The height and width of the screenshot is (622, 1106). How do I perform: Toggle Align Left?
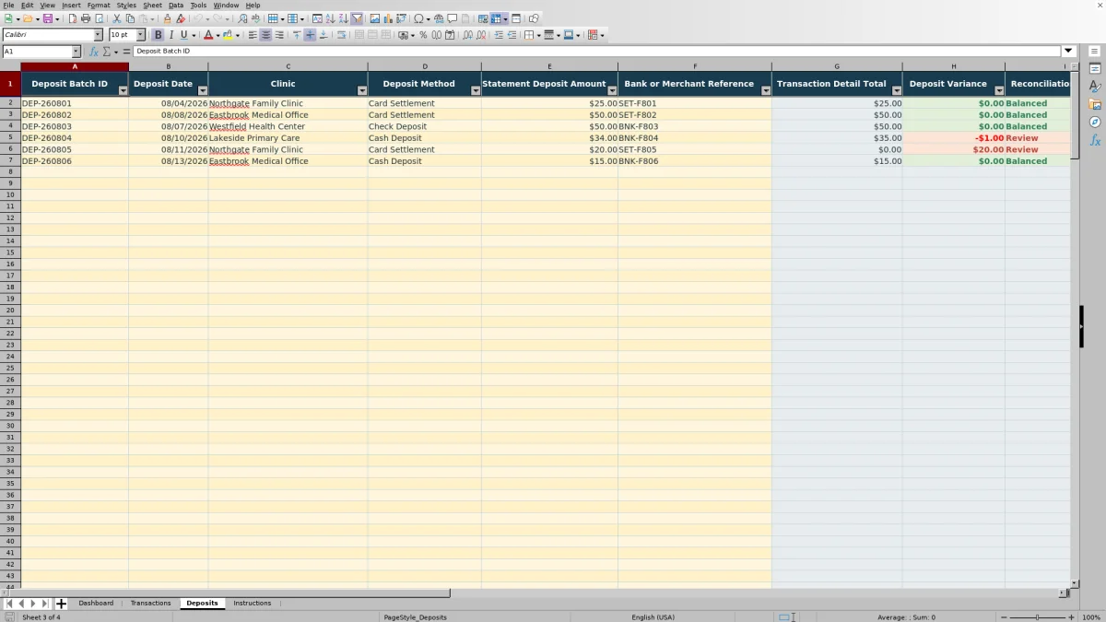[x=253, y=35]
